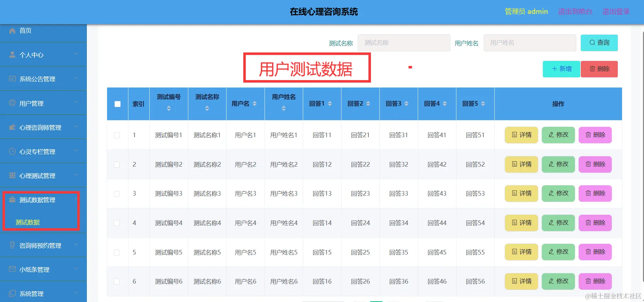Click the icon beside 咨询师预约管理
The height and width of the screenshot is (302, 644).
[x=12, y=245]
